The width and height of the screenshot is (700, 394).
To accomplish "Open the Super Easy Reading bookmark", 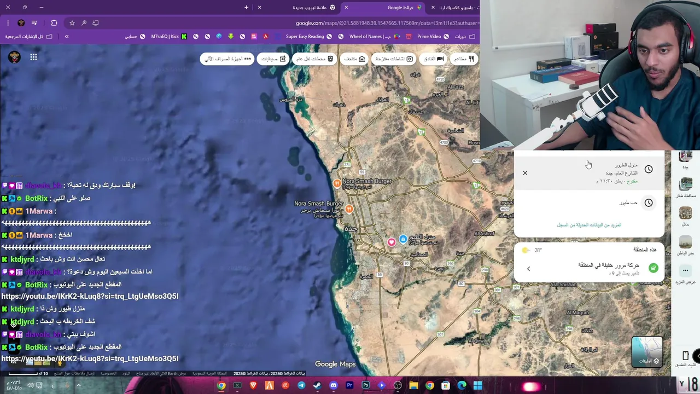I will click(308, 37).
